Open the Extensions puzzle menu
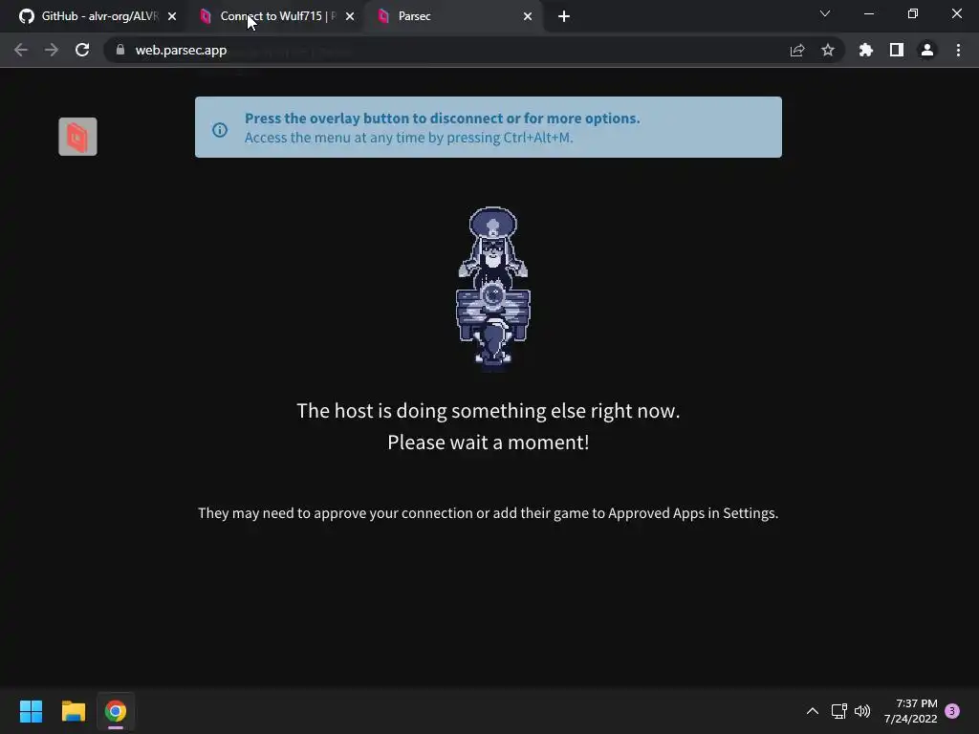 [x=866, y=50]
